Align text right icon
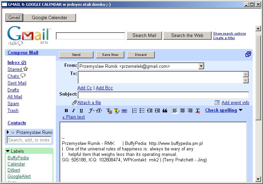263x184 pixels. coord(190,110)
